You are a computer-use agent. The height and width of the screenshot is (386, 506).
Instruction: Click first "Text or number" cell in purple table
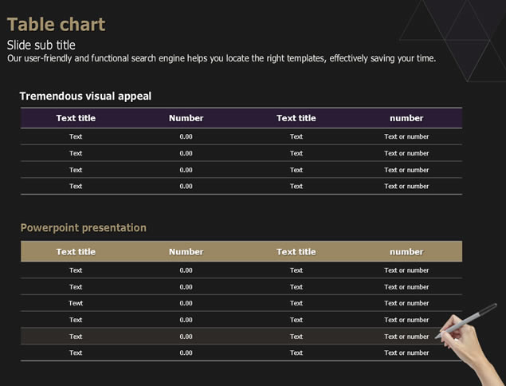pos(406,136)
